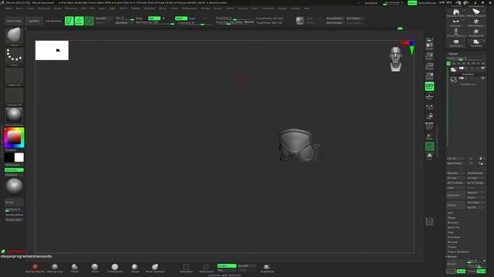The height and width of the screenshot is (277, 494).
Task: Click the Floor grid icon
Action: pos(429,96)
